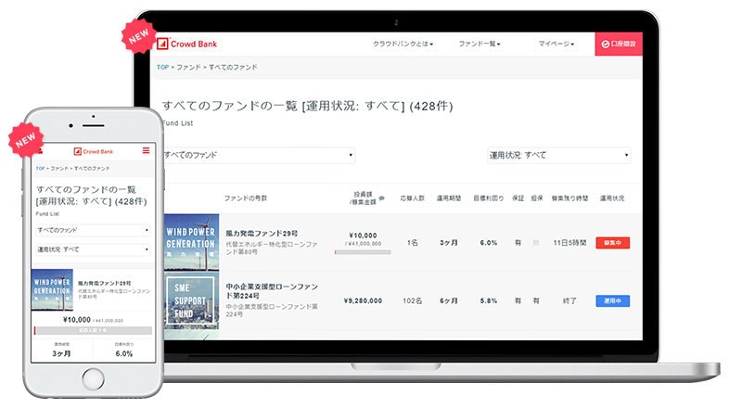The image size is (742, 408).
Task: Tap the Crowd Bank logo on phone
Action: pyautogui.click(x=94, y=151)
